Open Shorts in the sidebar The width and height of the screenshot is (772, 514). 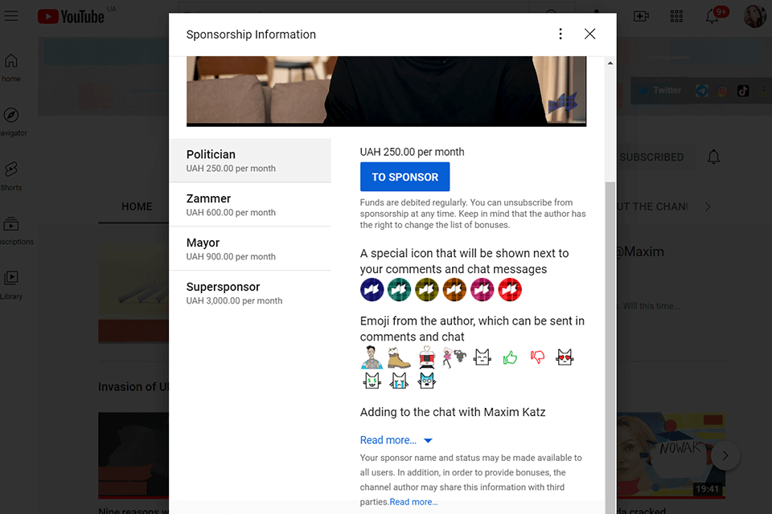(x=10, y=177)
